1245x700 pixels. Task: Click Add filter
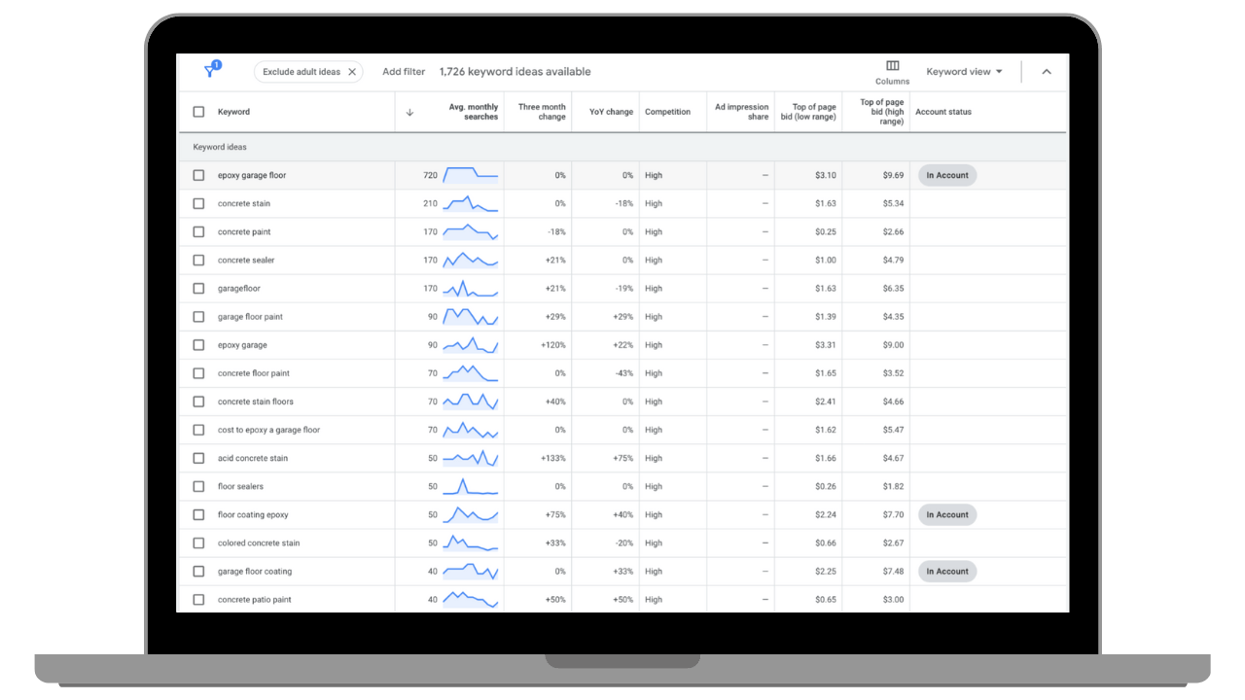[404, 72]
